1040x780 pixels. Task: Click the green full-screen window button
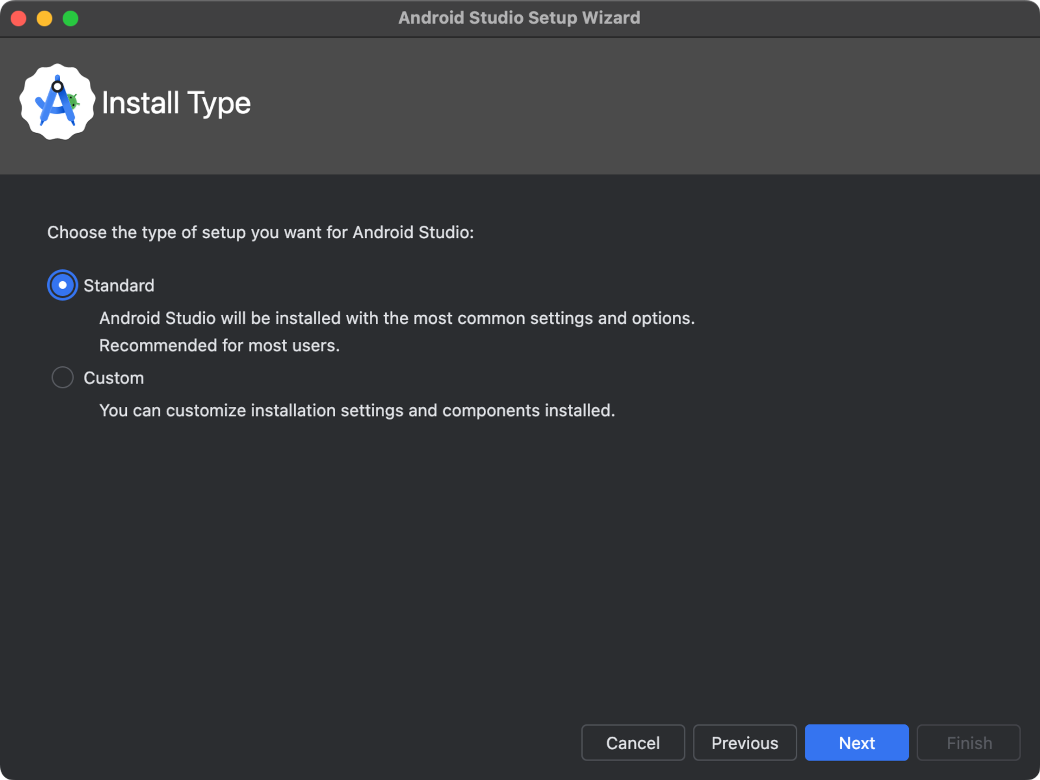(x=70, y=18)
